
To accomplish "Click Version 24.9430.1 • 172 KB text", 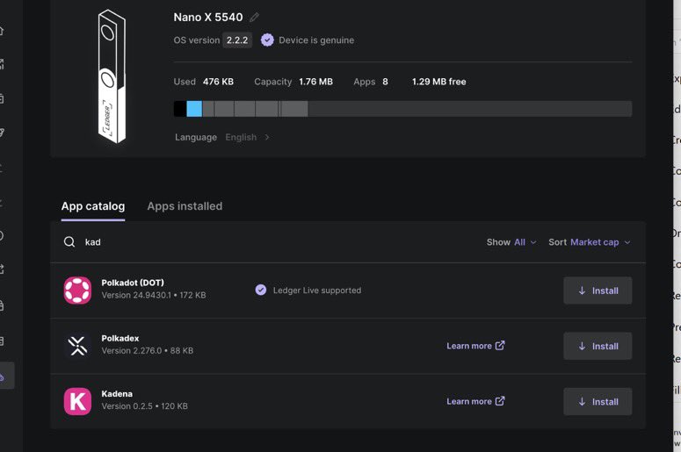I will click(154, 295).
